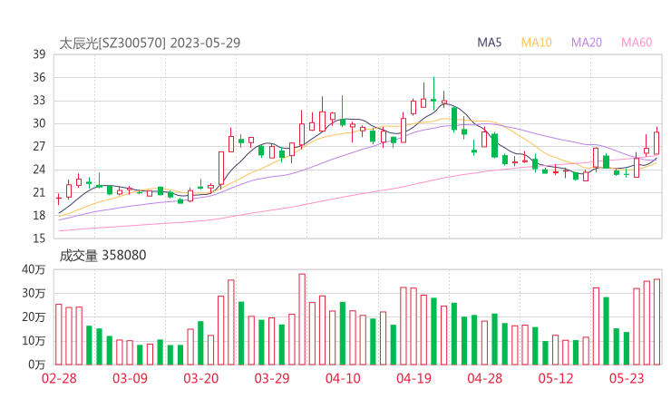Image resolution: width=671 pixels, height=399 pixels.
Task: Click the 03-09 date axis label
Action: click(x=130, y=378)
